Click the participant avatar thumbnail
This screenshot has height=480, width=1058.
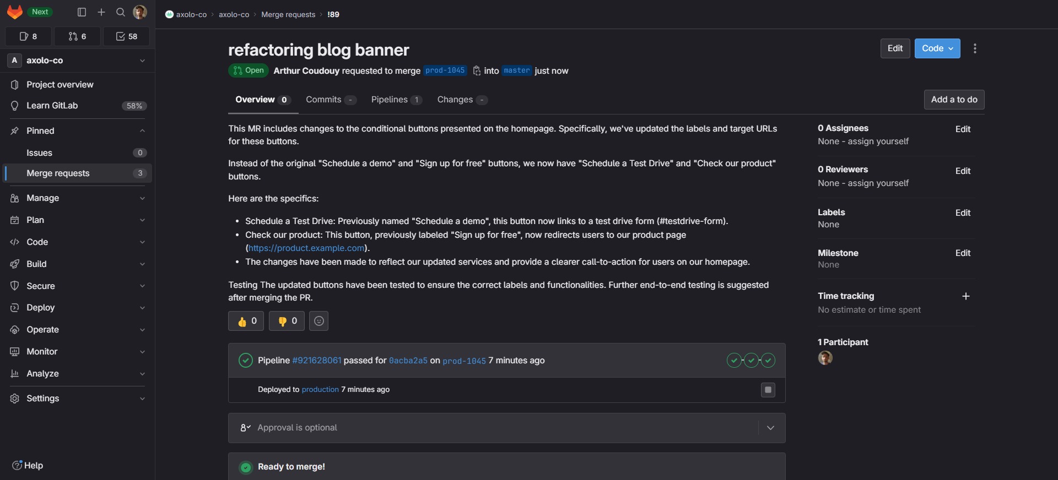pos(825,358)
